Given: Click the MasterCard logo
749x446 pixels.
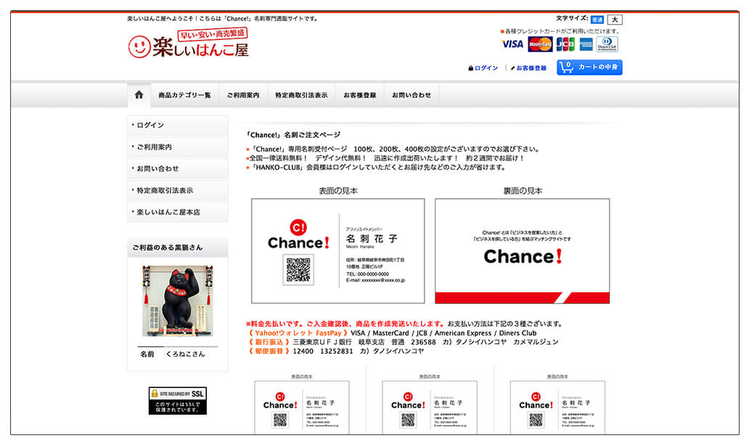Looking at the screenshot, I should click(x=539, y=44).
